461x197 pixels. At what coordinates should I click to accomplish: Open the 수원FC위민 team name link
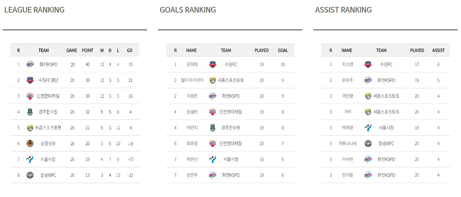click(48, 80)
